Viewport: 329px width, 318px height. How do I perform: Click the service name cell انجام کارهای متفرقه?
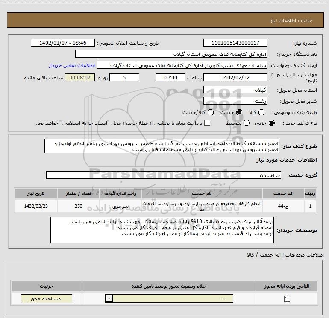coord(202,206)
